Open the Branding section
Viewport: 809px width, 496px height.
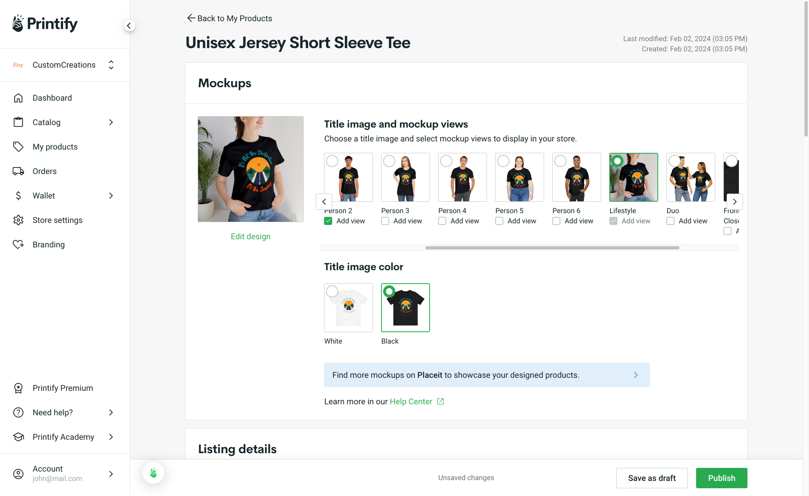(48, 245)
